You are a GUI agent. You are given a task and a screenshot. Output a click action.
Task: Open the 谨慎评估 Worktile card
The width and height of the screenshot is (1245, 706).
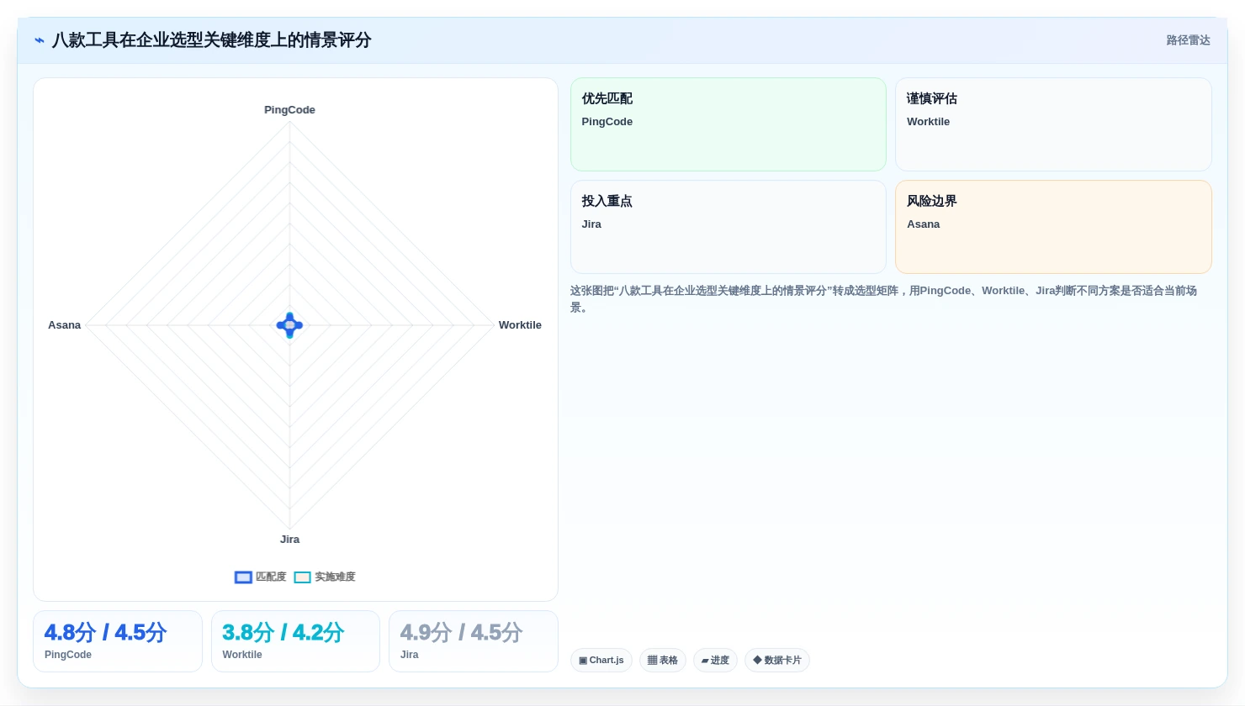tap(1053, 124)
